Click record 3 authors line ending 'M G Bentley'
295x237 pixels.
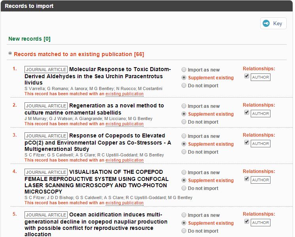coord(94,155)
